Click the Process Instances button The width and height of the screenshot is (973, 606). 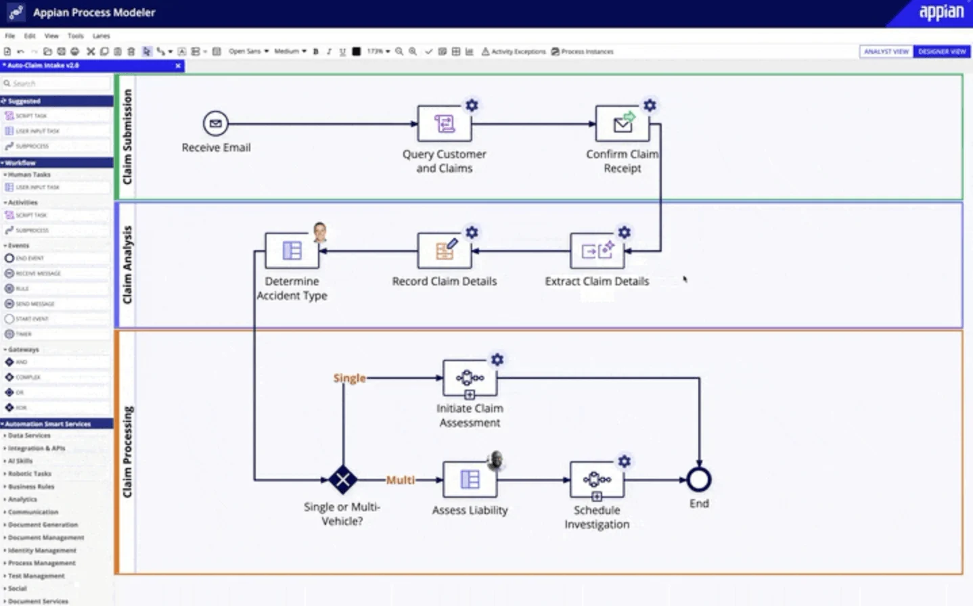(x=583, y=51)
